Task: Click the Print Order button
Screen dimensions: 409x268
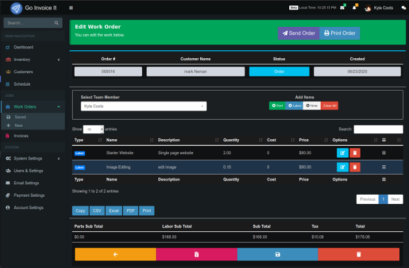Action: click(x=339, y=33)
